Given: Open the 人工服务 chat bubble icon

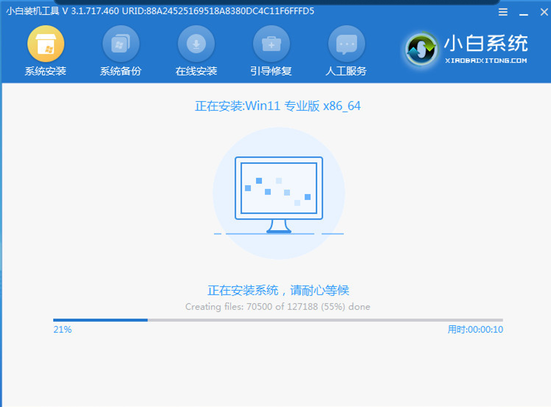Looking at the screenshot, I should pyautogui.click(x=346, y=44).
